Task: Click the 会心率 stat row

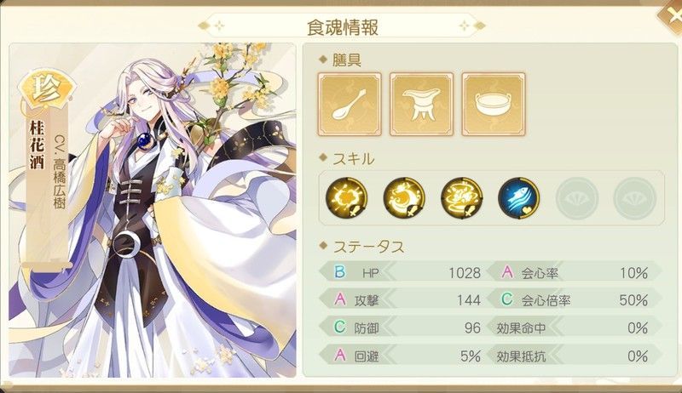Action: point(574,272)
